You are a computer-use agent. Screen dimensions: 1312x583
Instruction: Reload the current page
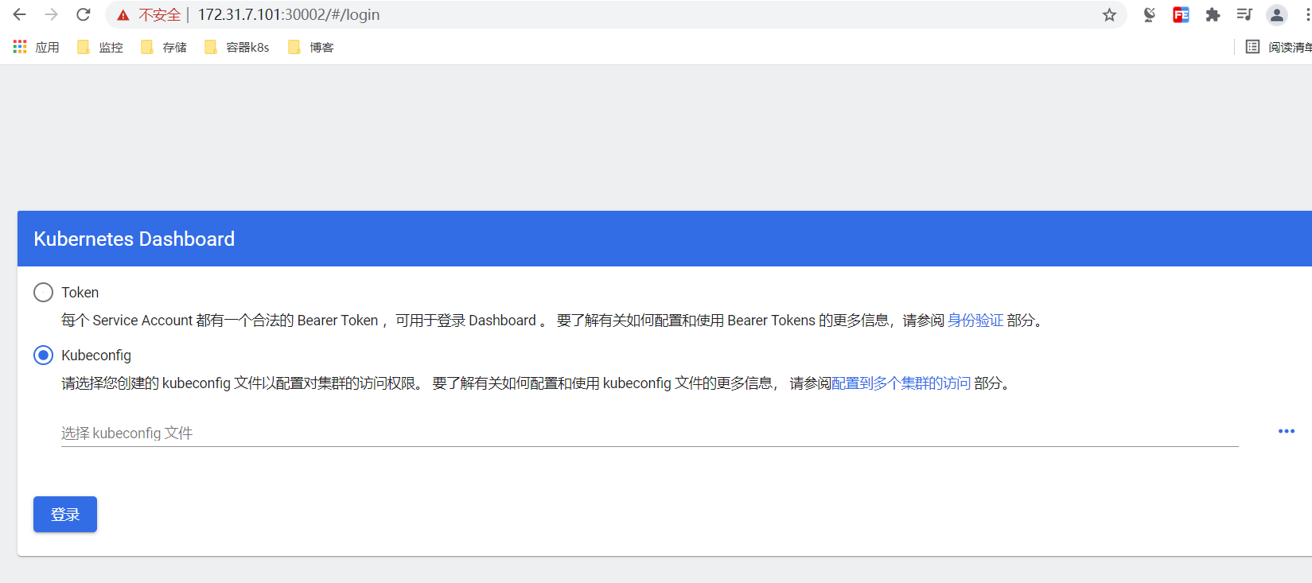[x=84, y=15]
